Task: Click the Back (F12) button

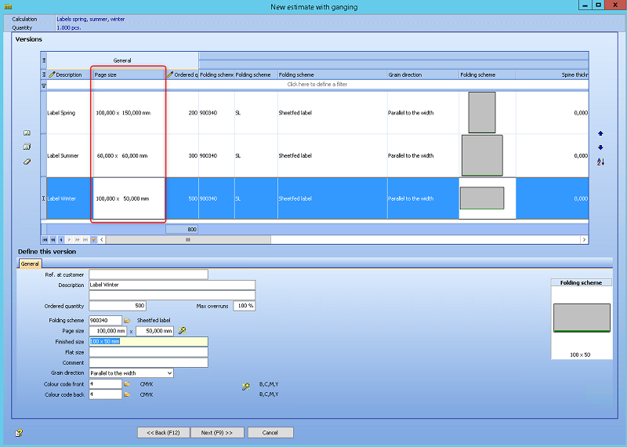Action: point(163,433)
